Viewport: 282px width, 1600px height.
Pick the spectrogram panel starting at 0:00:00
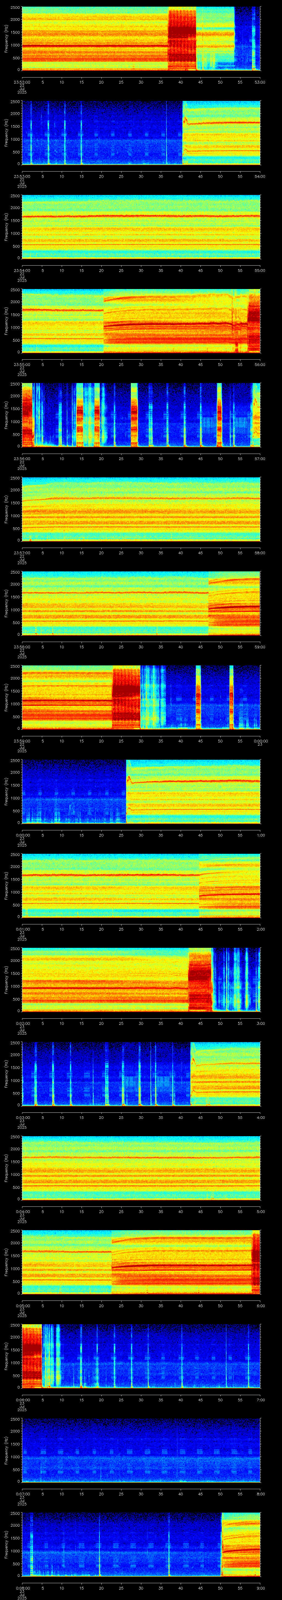click(x=141, y=791)
